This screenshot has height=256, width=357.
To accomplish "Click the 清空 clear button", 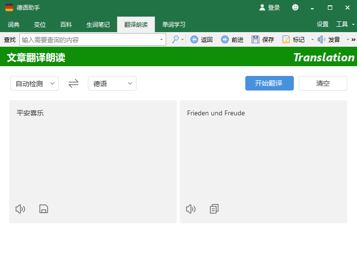I will point(323,83).
